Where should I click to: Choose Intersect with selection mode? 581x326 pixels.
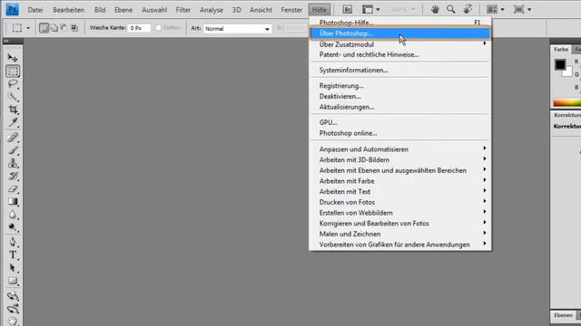click(74, 28)
